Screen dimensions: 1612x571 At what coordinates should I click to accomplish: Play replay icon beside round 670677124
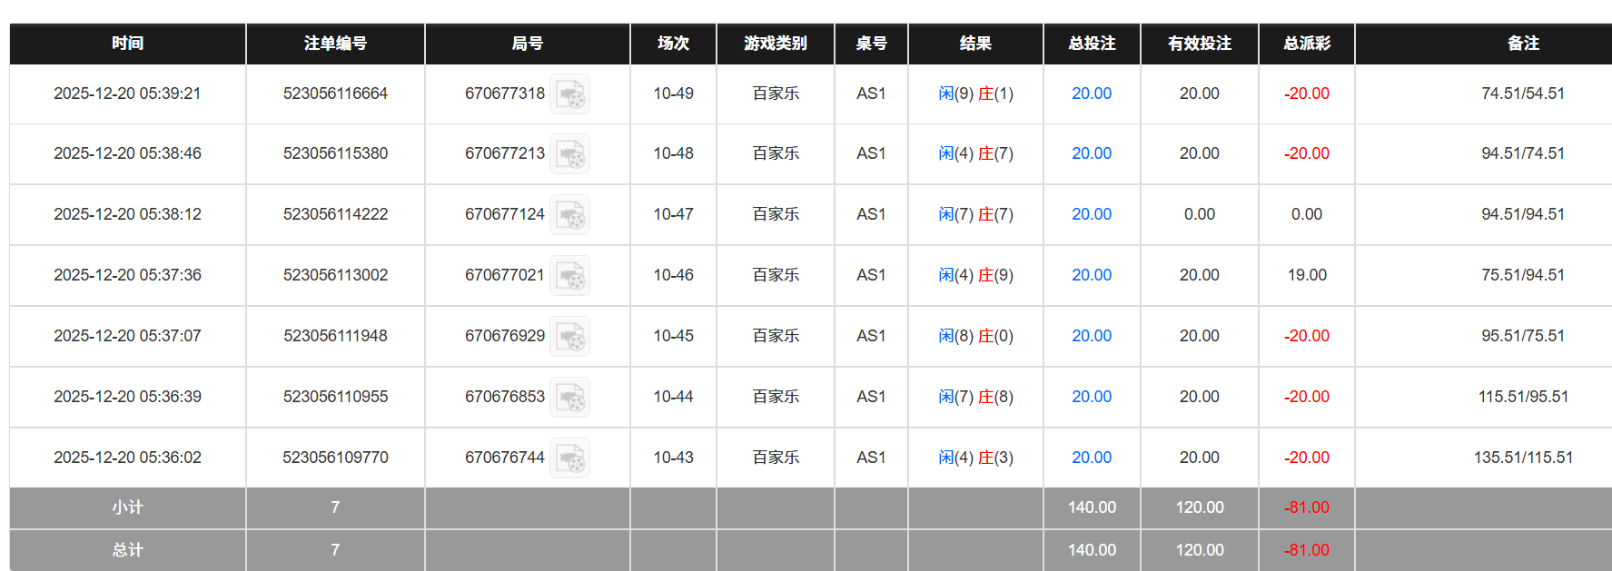[x=570, y=215]
